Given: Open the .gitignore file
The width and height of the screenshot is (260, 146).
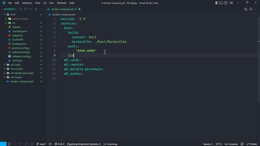Looking at the screenshot, I should coord(17,35).
